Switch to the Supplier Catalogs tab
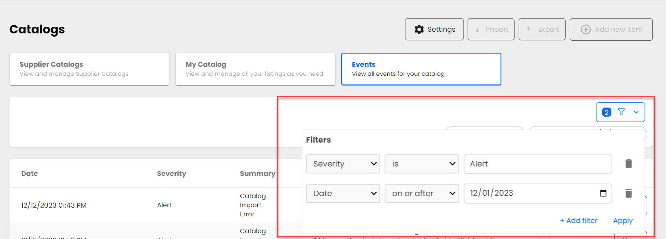Screen dimensions: 666x239 (89, 69)
